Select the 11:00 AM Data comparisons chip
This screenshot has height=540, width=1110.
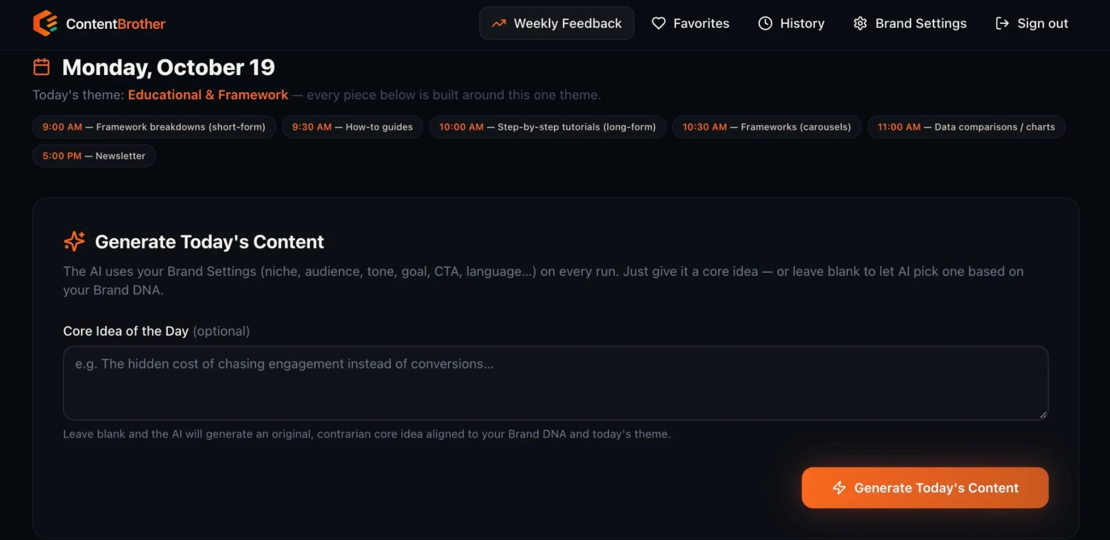pos(966,126)
